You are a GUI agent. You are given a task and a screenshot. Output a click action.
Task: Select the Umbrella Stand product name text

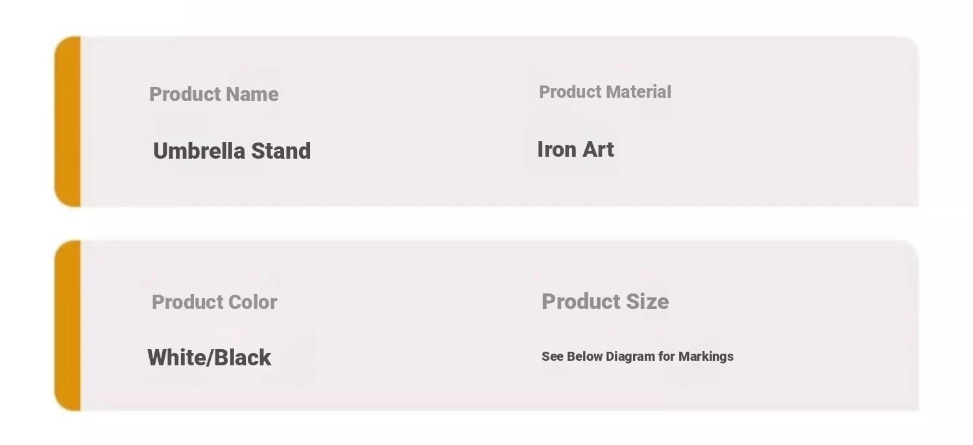click(x=232, y=151)
